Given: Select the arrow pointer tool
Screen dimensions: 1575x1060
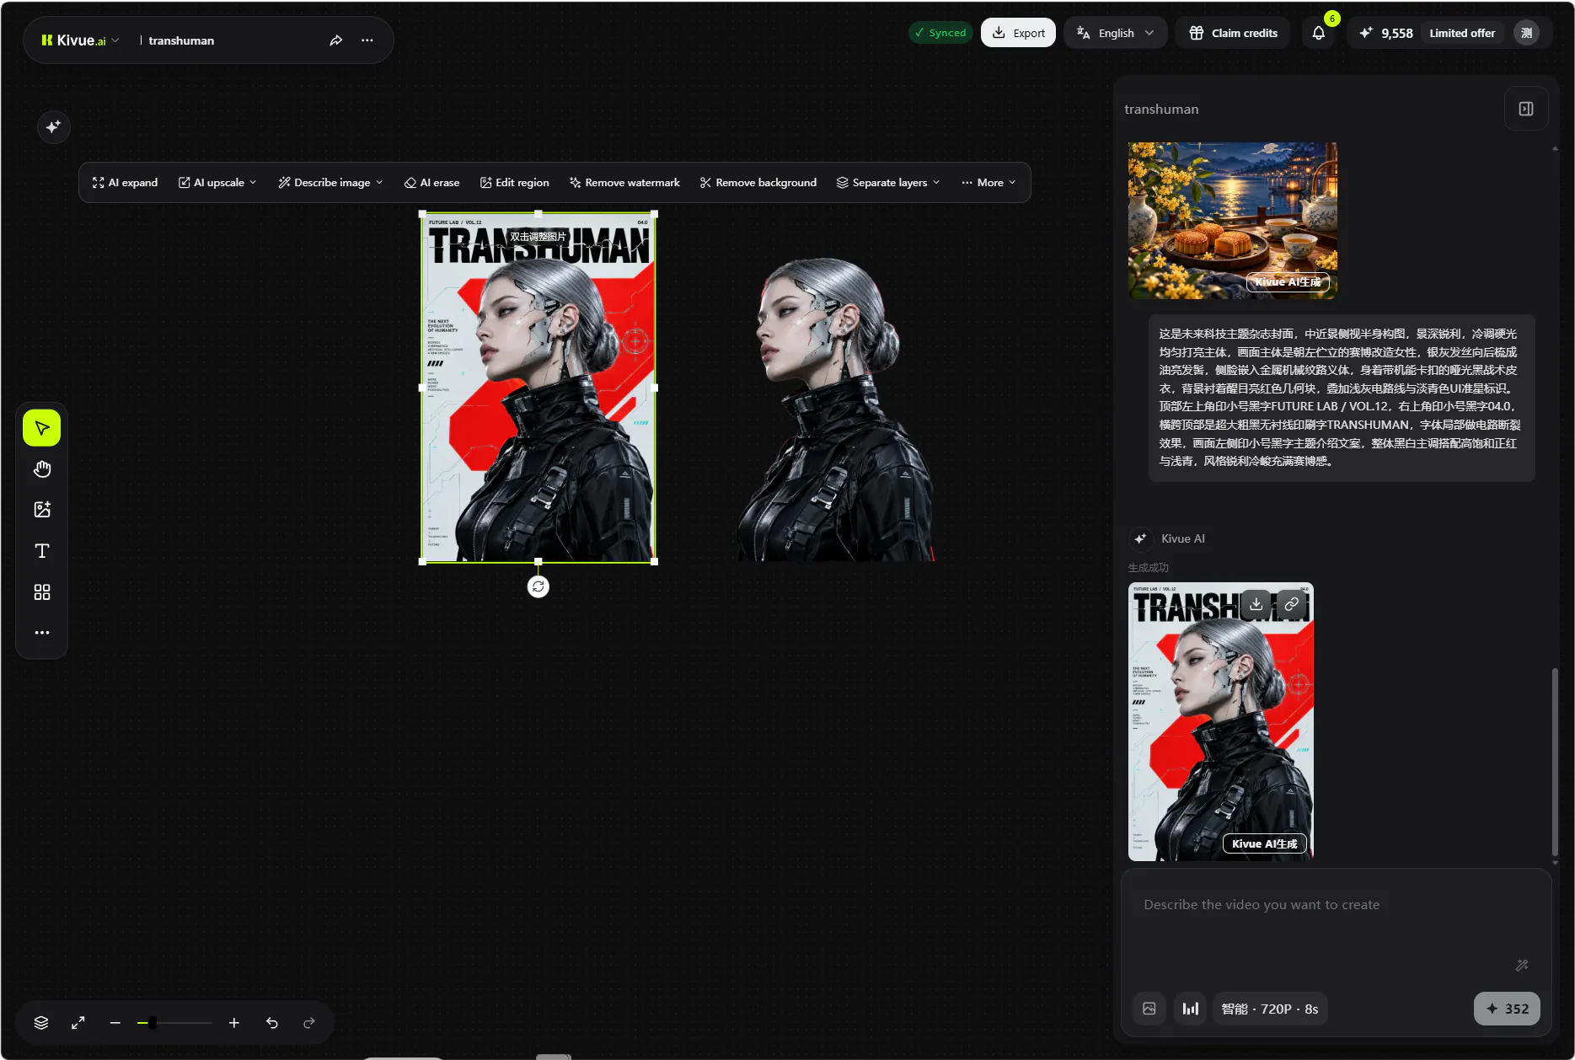Looking at the screenshot, I should point(42,428).
